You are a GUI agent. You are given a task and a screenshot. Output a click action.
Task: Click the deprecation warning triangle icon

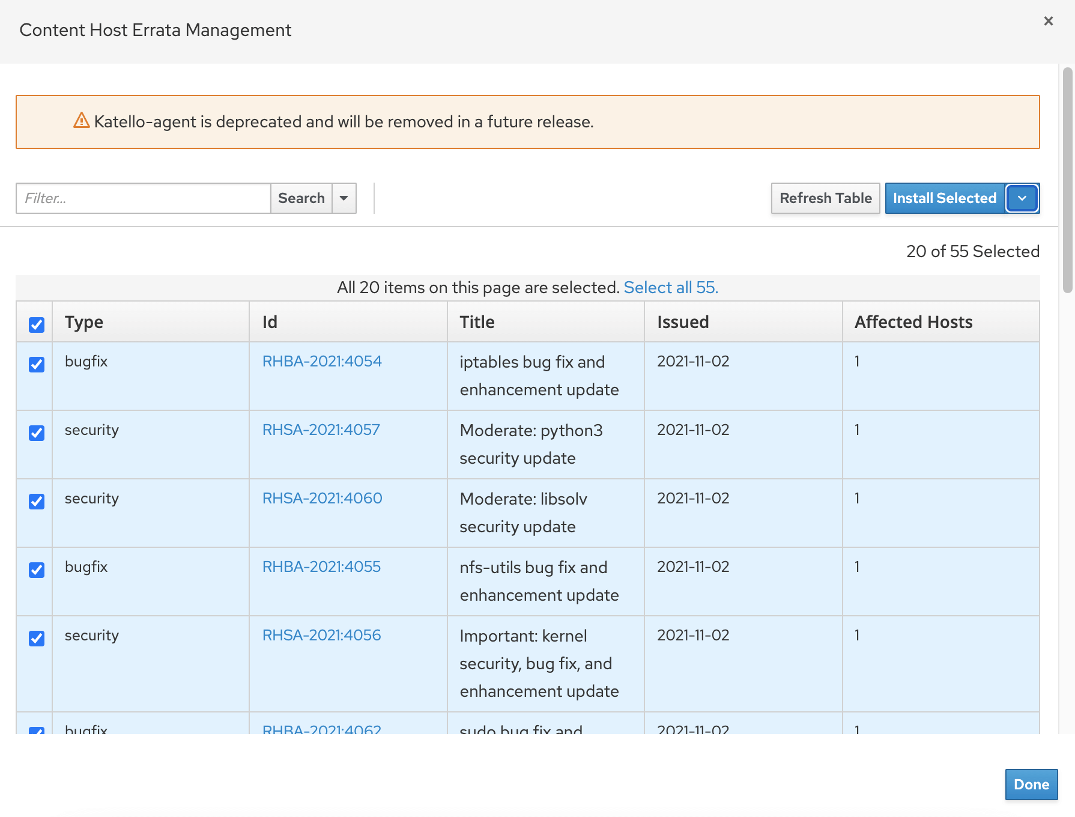(81, 121)
